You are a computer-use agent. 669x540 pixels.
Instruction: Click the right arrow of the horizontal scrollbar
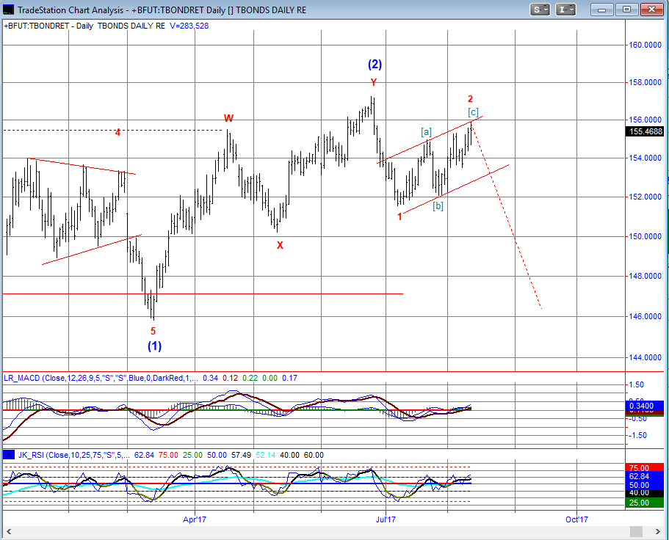(658, 531)
